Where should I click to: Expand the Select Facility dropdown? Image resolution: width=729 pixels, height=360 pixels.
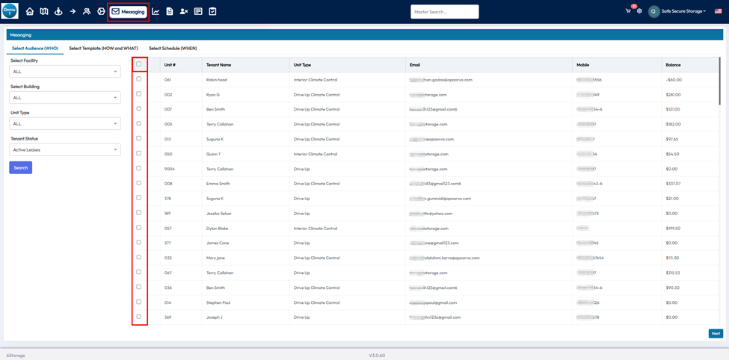64,72
